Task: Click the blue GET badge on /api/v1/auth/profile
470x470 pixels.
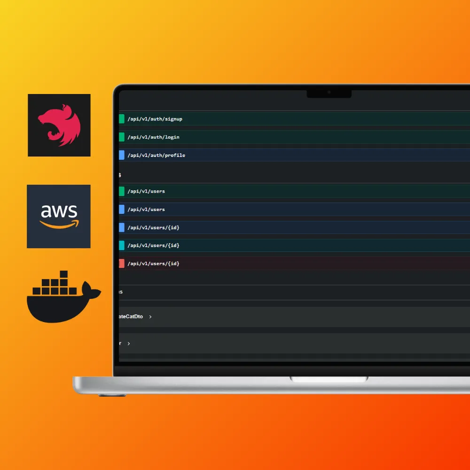Action: point(121,155)
